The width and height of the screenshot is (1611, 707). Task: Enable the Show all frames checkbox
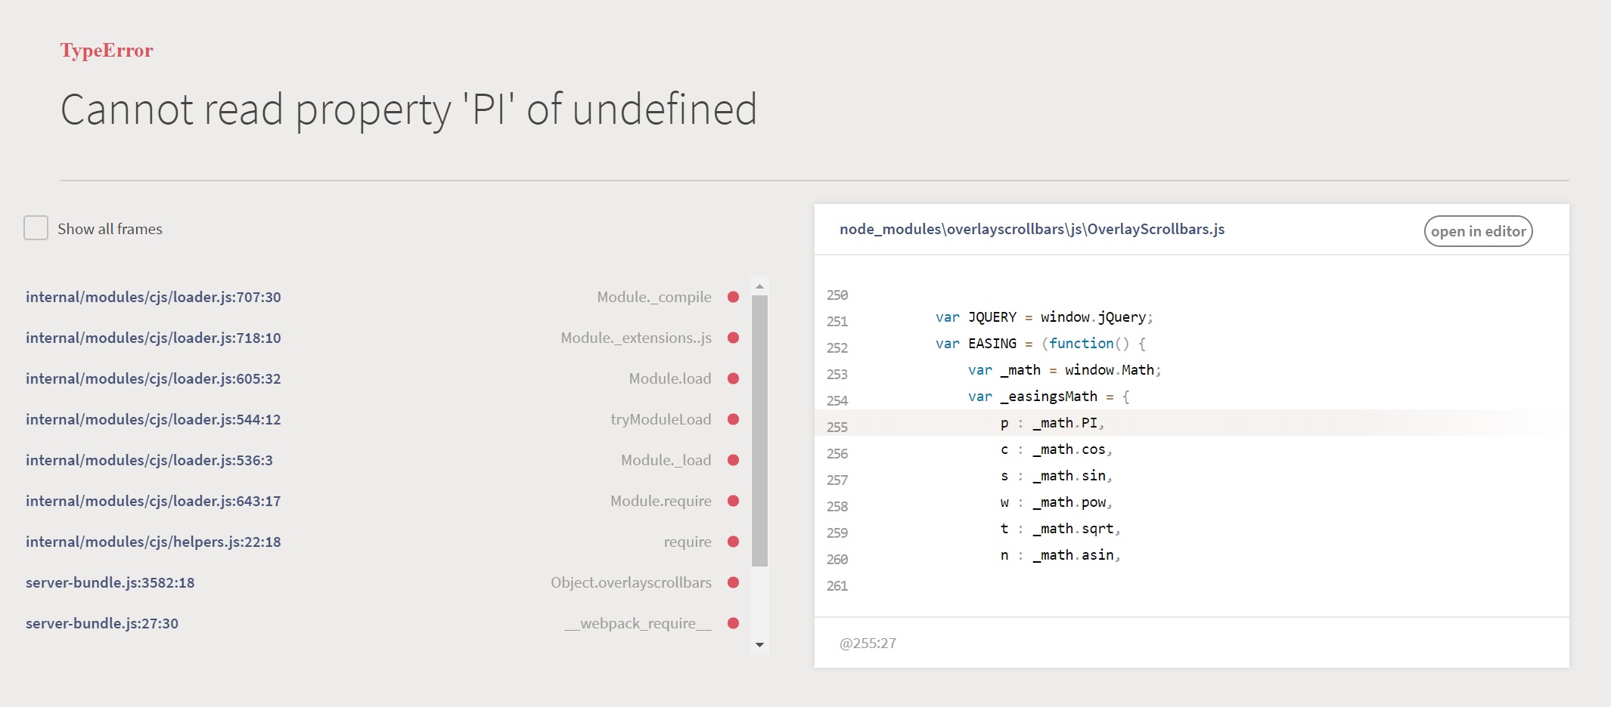[36, 227]
